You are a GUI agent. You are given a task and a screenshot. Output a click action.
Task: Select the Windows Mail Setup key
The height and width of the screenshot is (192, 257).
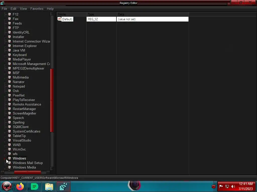click(28, 163)
